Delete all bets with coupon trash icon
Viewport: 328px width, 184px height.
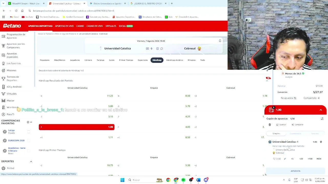click(270, 125)
